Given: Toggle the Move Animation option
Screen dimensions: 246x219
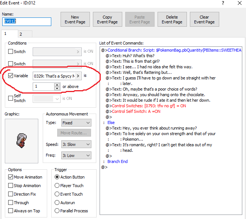Looking at the screenshot, I should pyautogui.click(x=10, y=177).
